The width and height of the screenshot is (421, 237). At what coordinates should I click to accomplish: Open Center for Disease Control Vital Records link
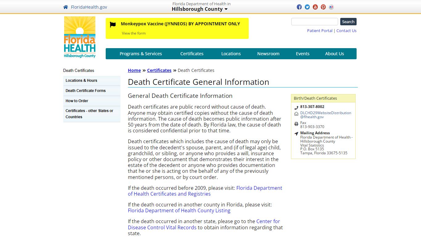[204, 224]
